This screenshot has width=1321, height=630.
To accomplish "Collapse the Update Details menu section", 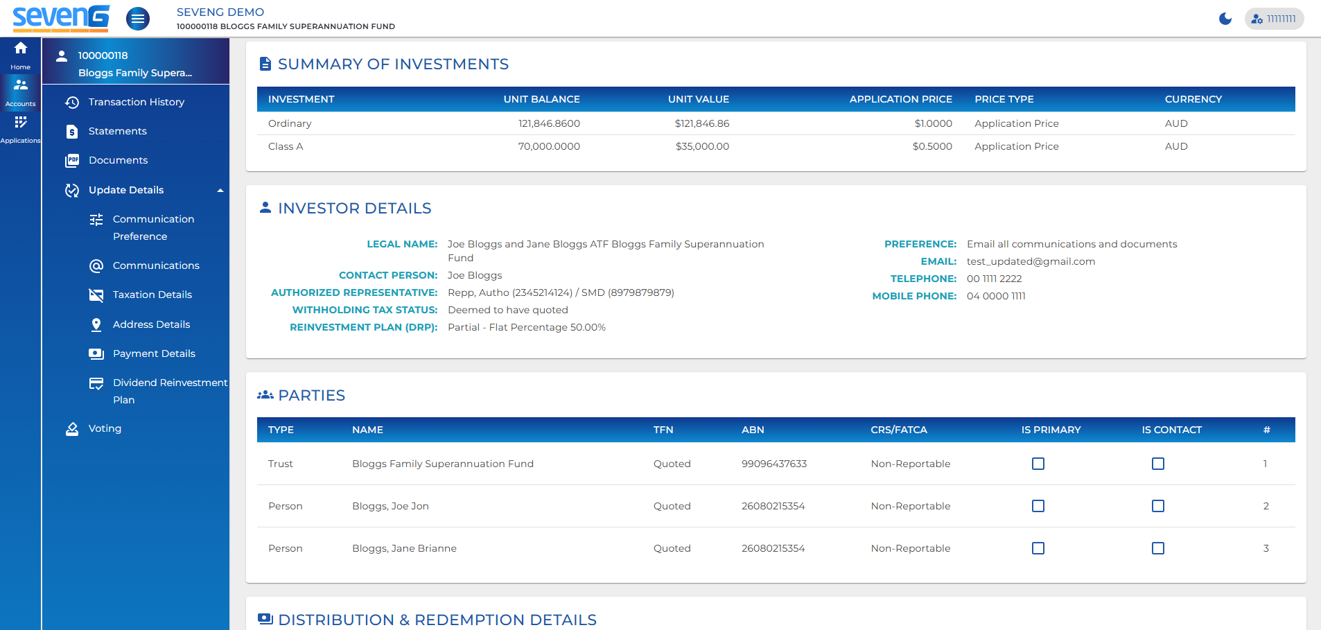I will click(220, 190).
